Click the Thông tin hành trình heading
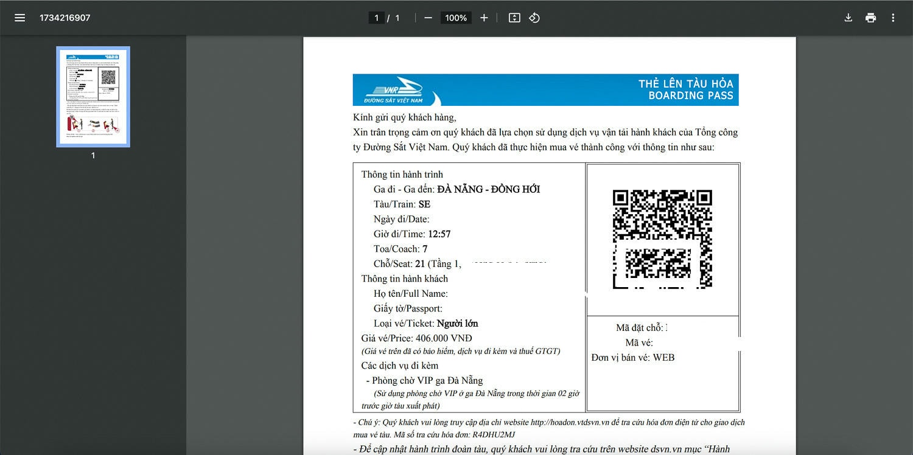 (402, 174)
